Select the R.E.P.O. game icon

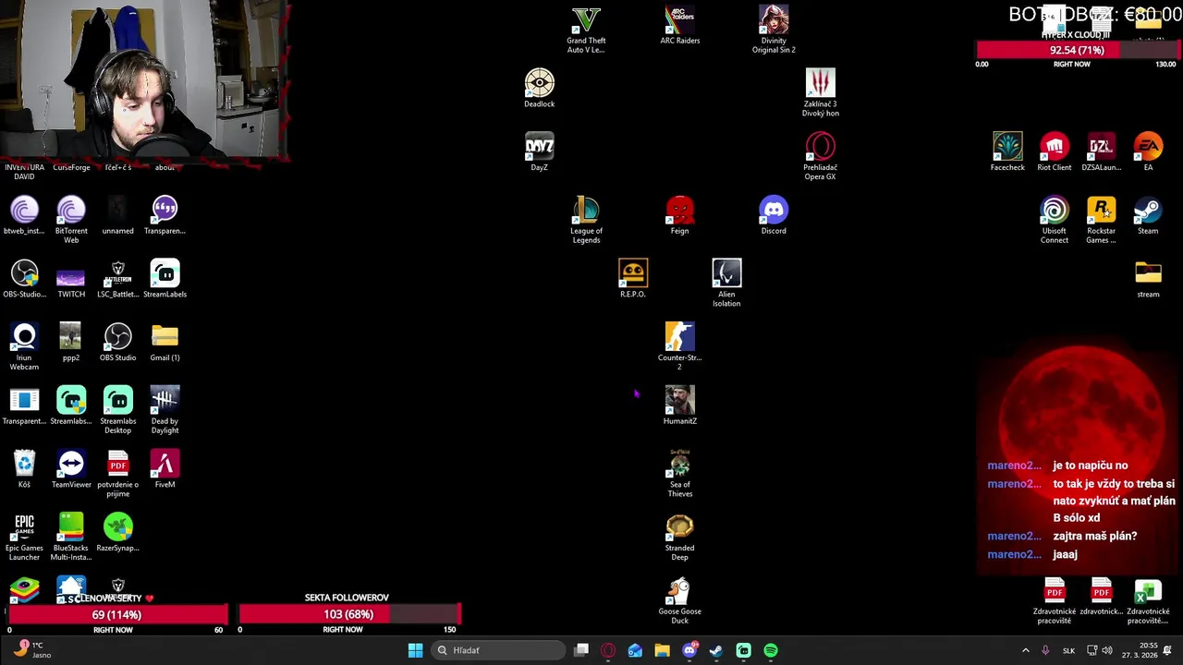pos(633,279)
